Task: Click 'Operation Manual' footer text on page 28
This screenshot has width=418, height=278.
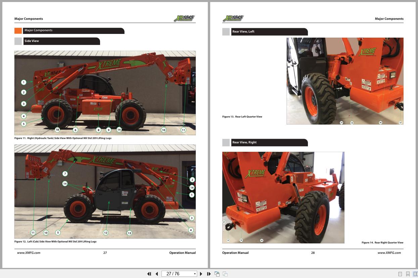Action: (235, 253)
